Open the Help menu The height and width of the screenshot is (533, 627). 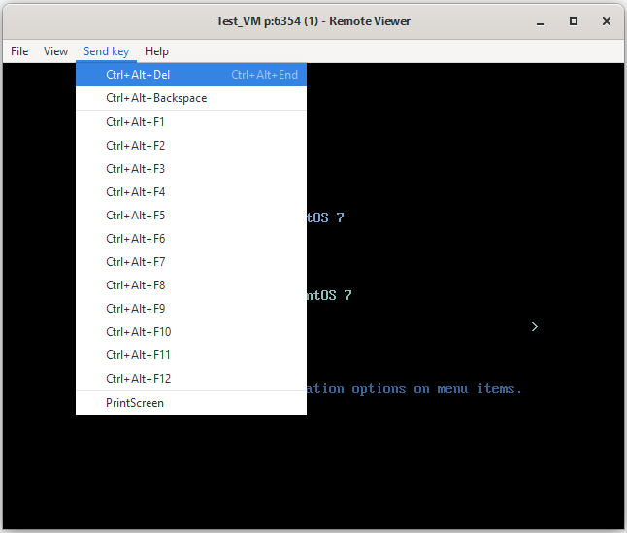156,51
